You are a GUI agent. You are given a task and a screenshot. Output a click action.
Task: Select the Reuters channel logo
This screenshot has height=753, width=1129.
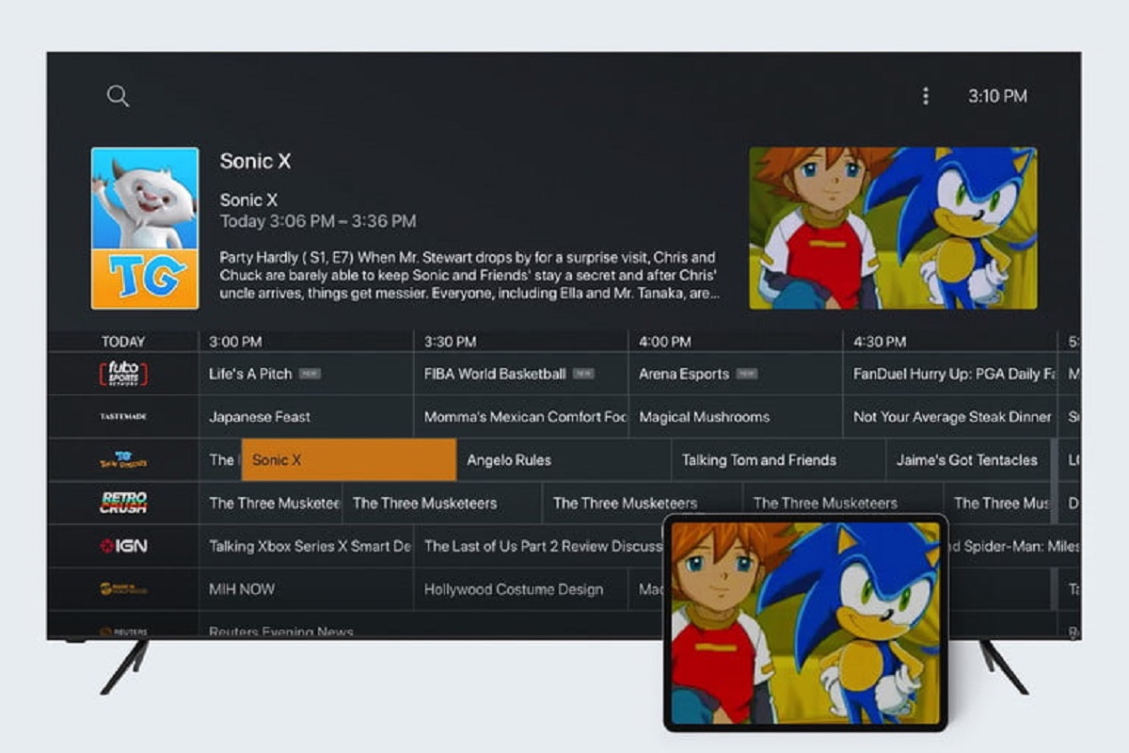123,632
